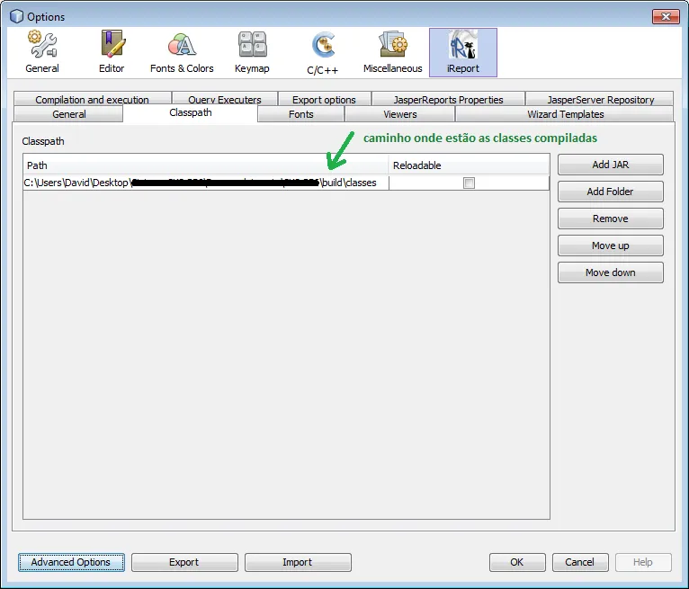Image resolution: width=689 pixels, height=589 pixels.
Task: Select the iReport options category
Action: point(463,52)
